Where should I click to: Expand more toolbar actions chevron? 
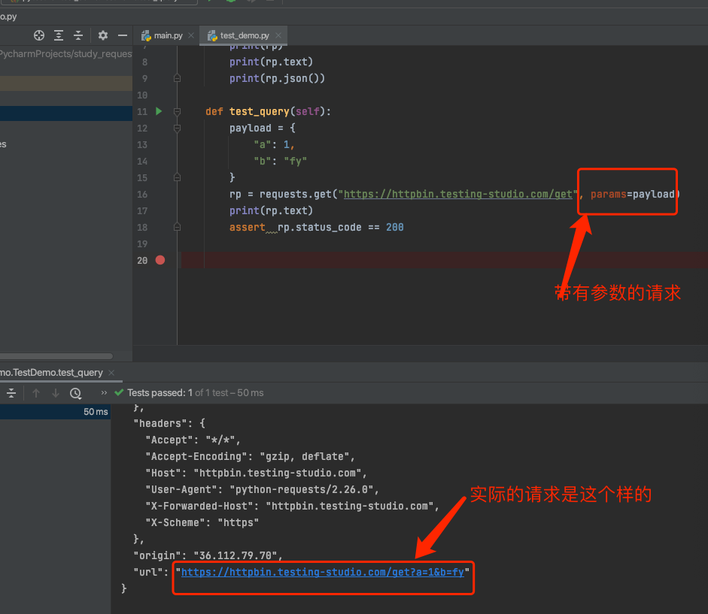click(x=104, y=392)
